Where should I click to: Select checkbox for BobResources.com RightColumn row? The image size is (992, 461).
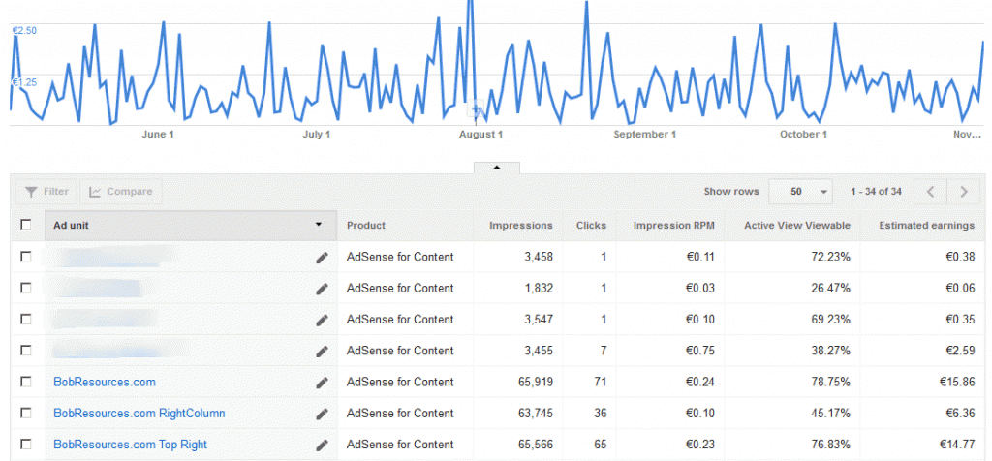coord(26,413)
